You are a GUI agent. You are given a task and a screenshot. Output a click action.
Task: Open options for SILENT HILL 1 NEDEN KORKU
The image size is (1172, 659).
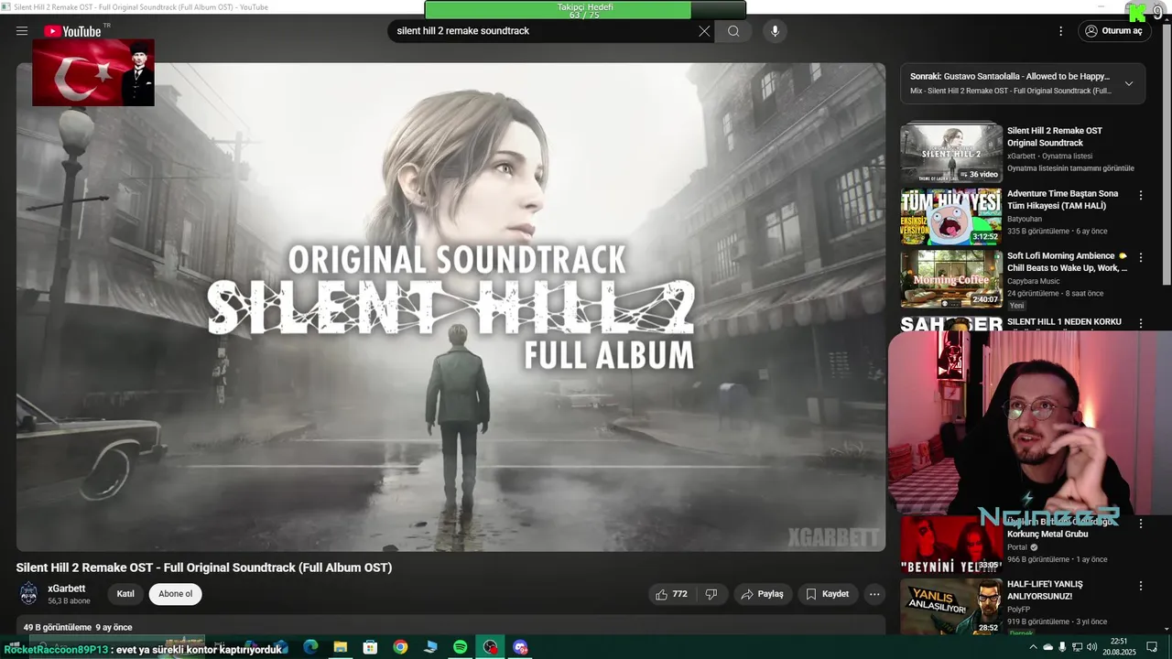pos(1141,323)
